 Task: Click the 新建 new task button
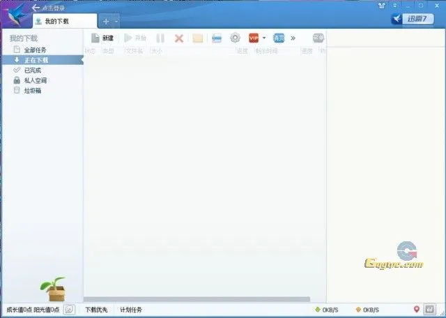(x=102, y=38)
